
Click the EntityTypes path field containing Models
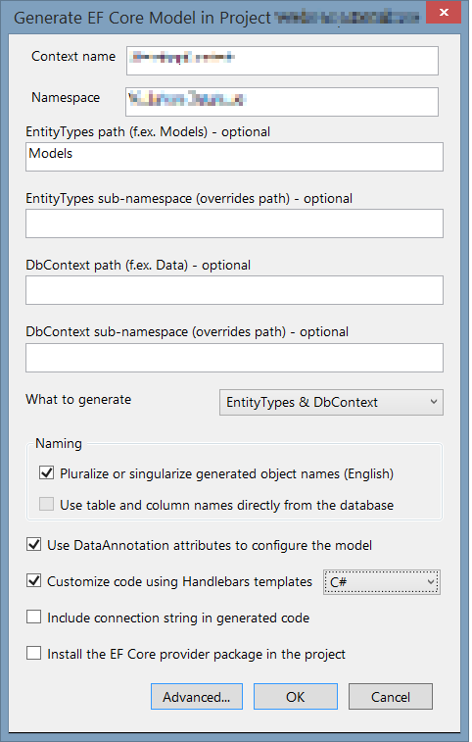click(x=234, y=157)
